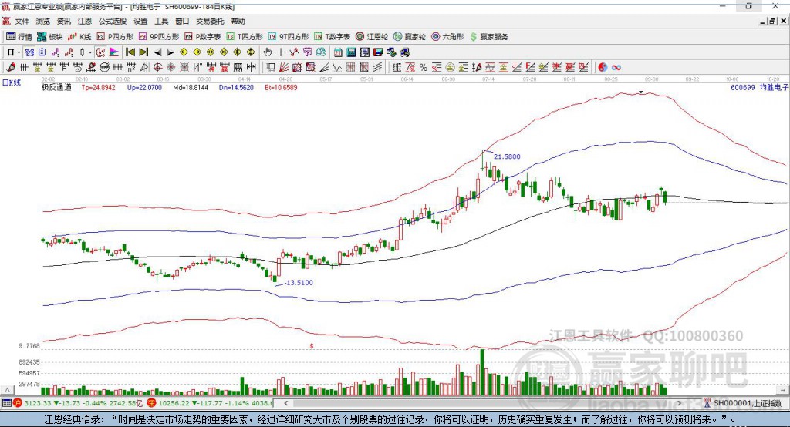
Task: Open the P数字表 number table
Action: tap(203, 37)
